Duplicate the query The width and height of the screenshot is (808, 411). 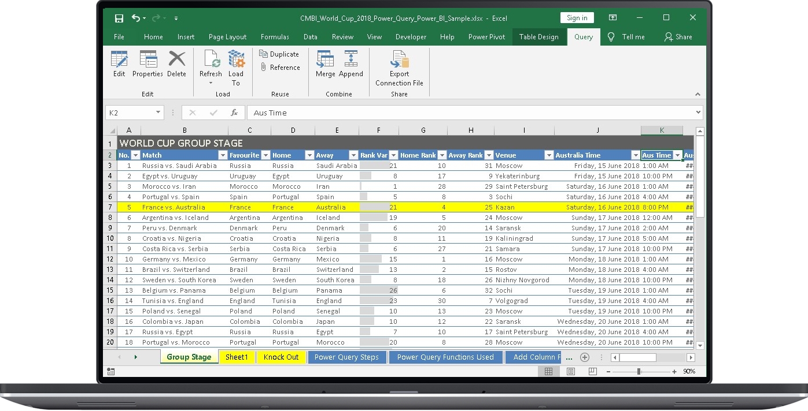pos(279,54)
